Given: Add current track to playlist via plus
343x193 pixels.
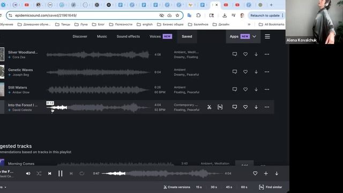Looking at the screenshot, I should pos(266,174).
